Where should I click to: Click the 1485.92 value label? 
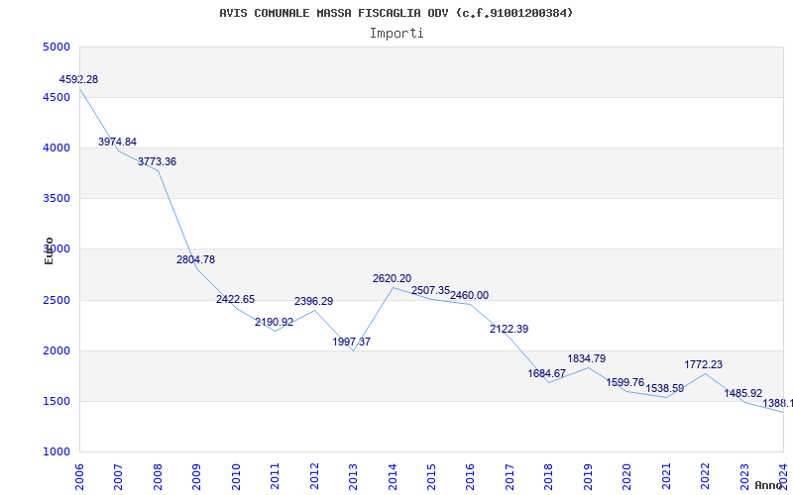pos(742,393)
